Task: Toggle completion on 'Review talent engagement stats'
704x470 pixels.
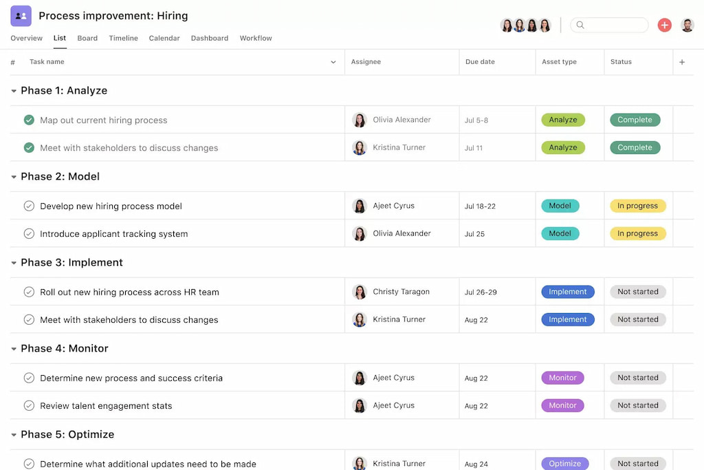Action: pos(29,405)
